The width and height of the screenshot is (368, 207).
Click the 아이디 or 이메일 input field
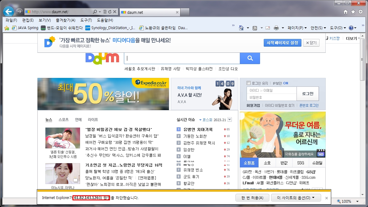[271, 90]
